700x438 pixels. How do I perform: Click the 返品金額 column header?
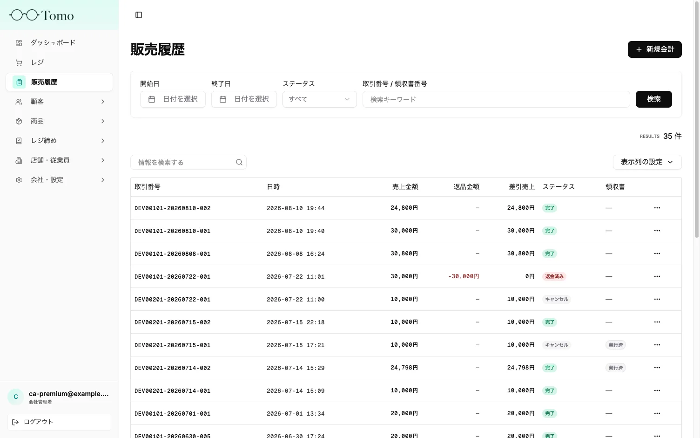pos(466,187)
